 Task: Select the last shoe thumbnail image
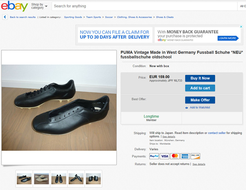[93, 178]
